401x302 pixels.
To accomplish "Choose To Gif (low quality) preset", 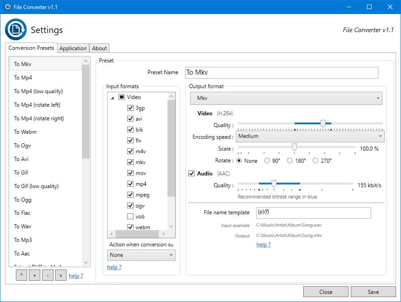I will [46, 186].
